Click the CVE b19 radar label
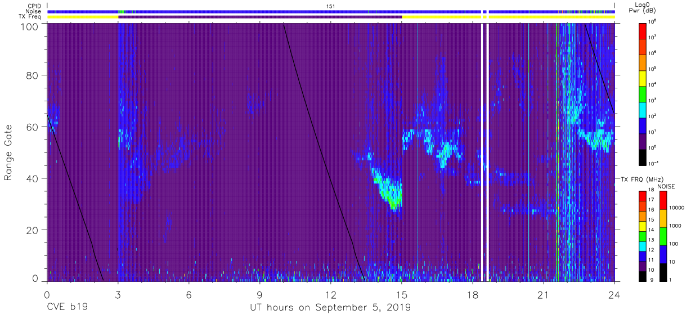691x319 pixels. click(x=67, y=307)
